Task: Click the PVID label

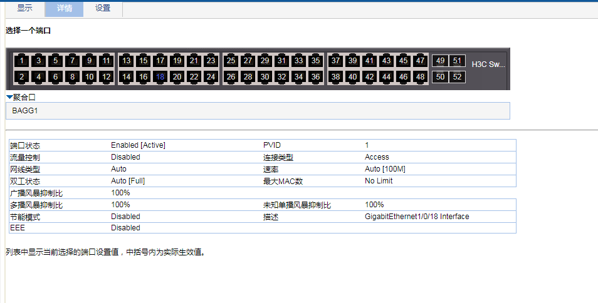Action: tap(272, 145)
